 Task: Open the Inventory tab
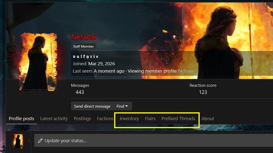(129, 119)
